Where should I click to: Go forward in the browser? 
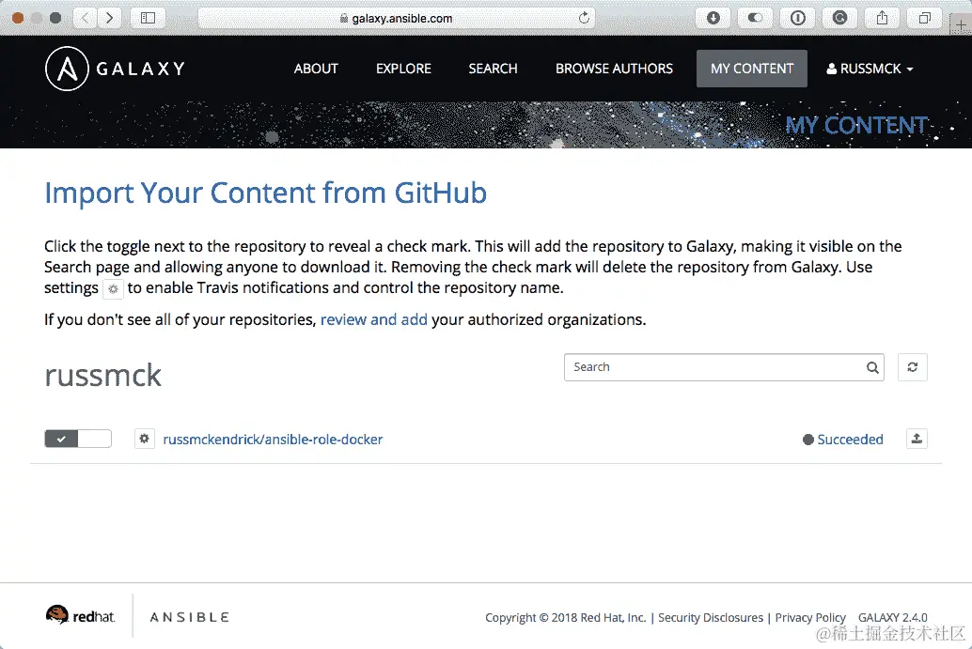[109, 17]
